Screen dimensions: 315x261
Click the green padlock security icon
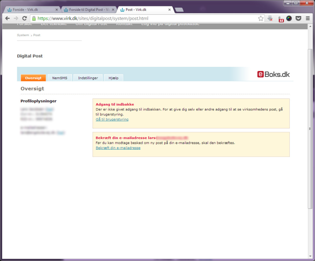[x=34, y=18]
